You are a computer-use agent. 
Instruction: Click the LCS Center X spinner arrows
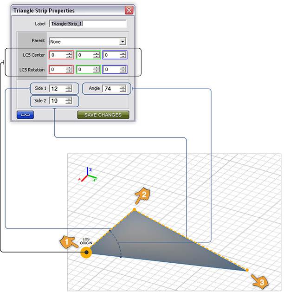coord(69,55)
